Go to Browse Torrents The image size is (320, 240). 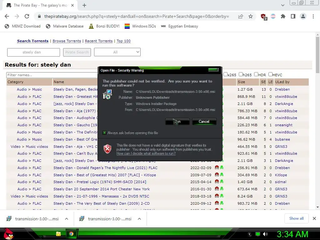coord(67,41)
